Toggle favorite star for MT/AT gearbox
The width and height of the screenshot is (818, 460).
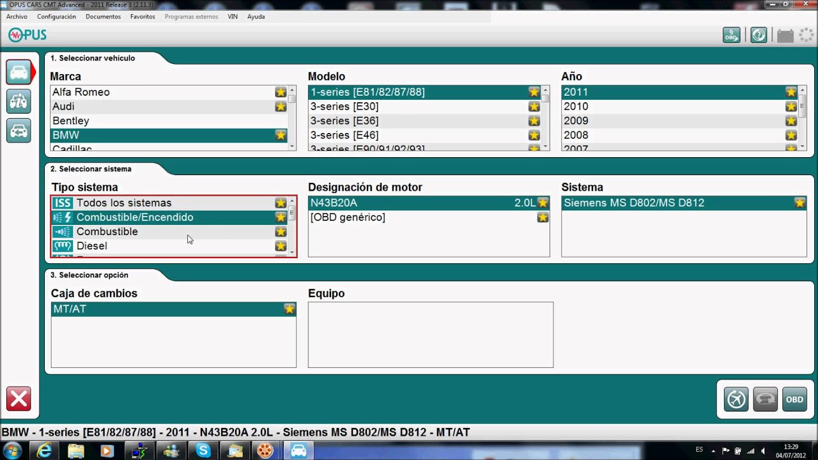point(289,309)
